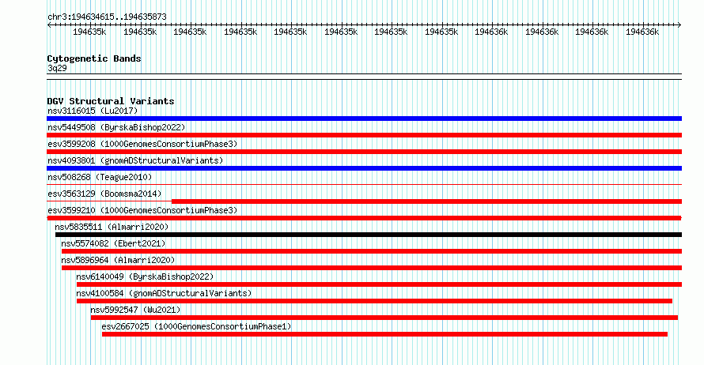This screenshot has height=365, width=704.
Task: Open nsv5992547 (Wu2021) variant label
Action: pyautogui.click(x=135, y=310)
